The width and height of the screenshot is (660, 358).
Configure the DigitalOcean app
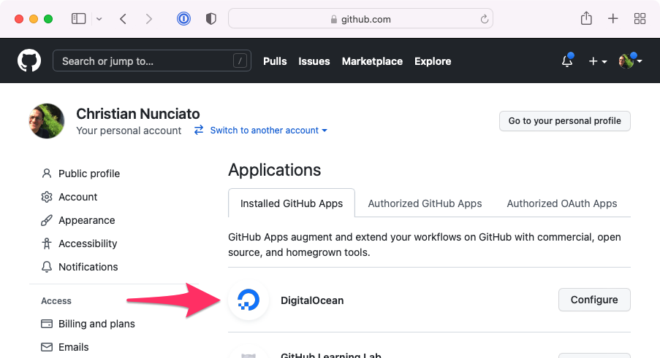click(x=594, y=300)
